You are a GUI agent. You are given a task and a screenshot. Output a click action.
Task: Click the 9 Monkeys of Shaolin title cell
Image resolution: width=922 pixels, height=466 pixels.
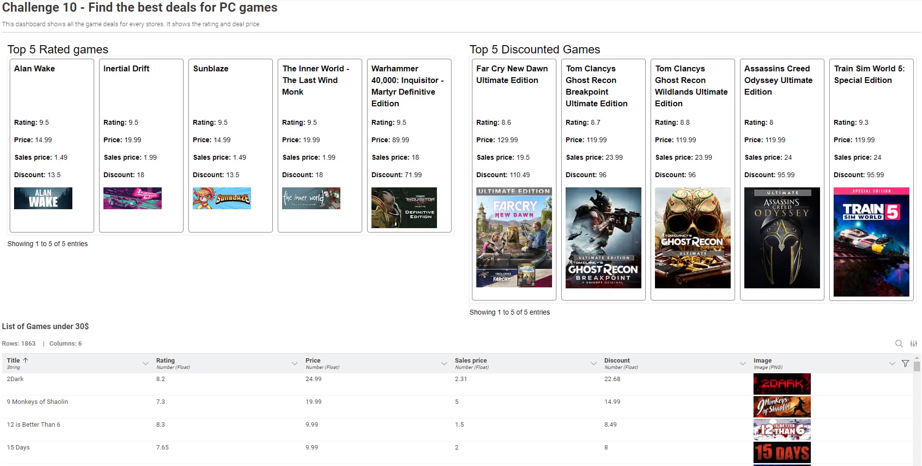click(37, 402)
